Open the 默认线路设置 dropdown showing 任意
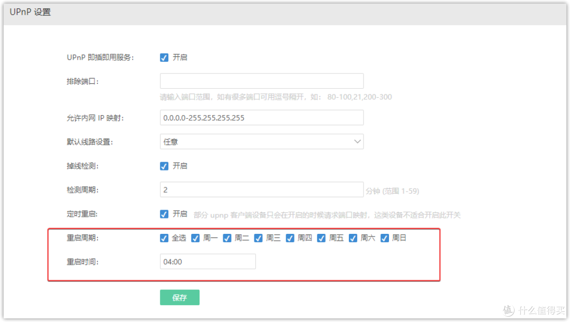Image resolution: width=570 pixels, height=322 pixels. 261,141
